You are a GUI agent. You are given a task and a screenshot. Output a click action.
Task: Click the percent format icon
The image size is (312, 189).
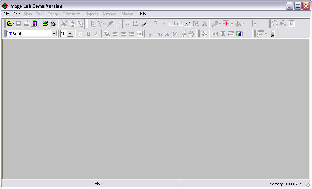click(167, 34)
